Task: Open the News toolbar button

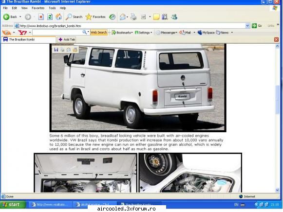Action: tap(222, 33)
